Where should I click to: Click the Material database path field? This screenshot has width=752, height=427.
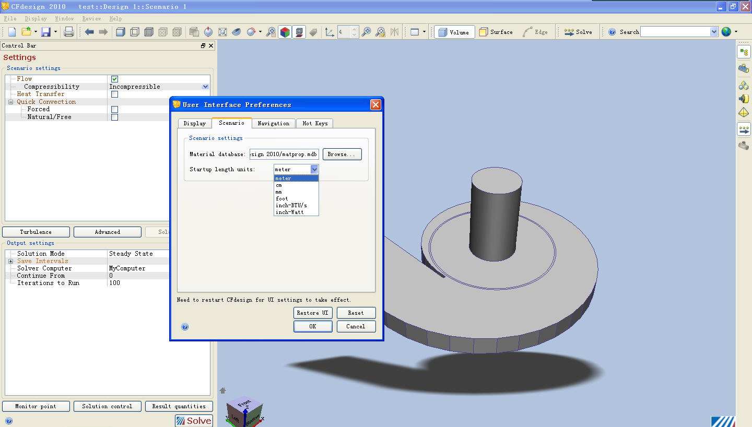[x=284, y=155]
